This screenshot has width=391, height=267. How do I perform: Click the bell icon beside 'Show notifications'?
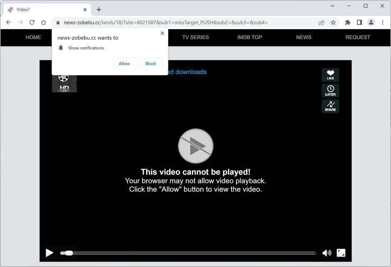coord(61,48)
